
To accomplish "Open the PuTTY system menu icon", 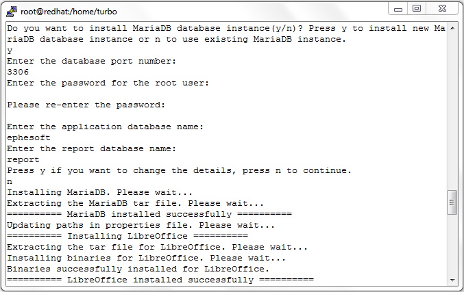I will pos(12,12).
